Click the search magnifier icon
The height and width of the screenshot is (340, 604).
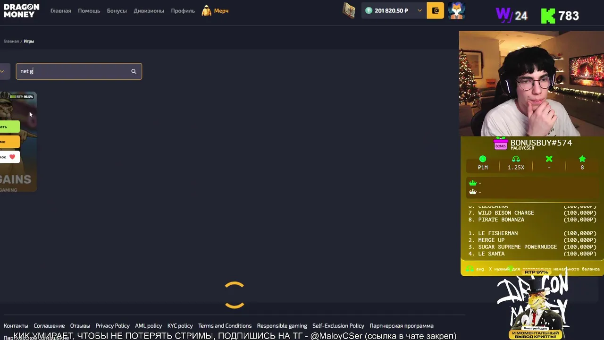(134, 71)
